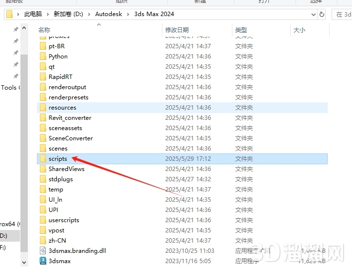Click the zh-CN folder icon
Image resolution: width=352 pixels, height=268 pixels.
pos(43,241)
